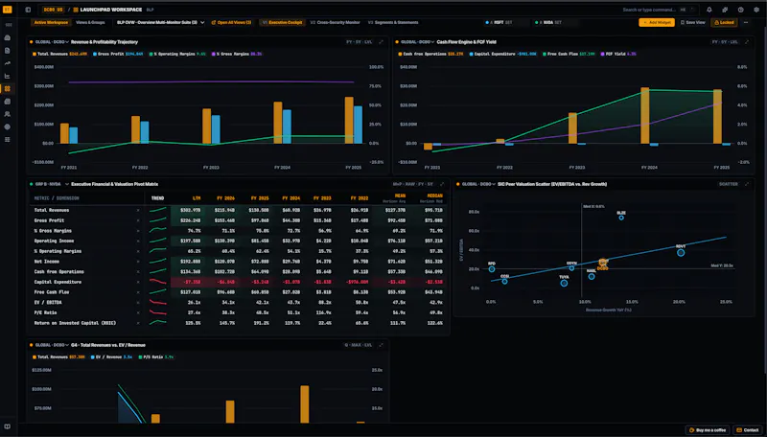This screenshot has height=437, width=767.
Task: Open the multi-window icon next to bell
Action: pos(725,10)
